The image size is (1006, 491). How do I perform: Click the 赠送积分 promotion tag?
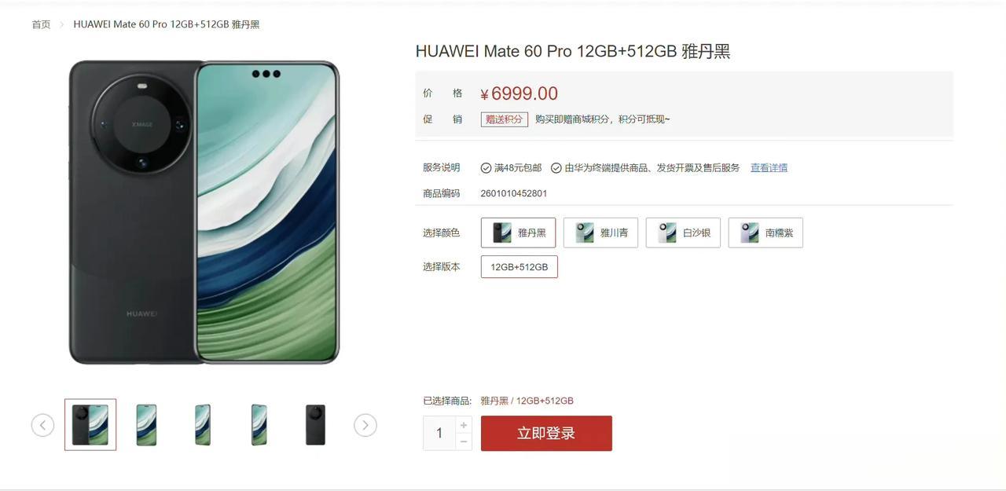tap(505, 119)
